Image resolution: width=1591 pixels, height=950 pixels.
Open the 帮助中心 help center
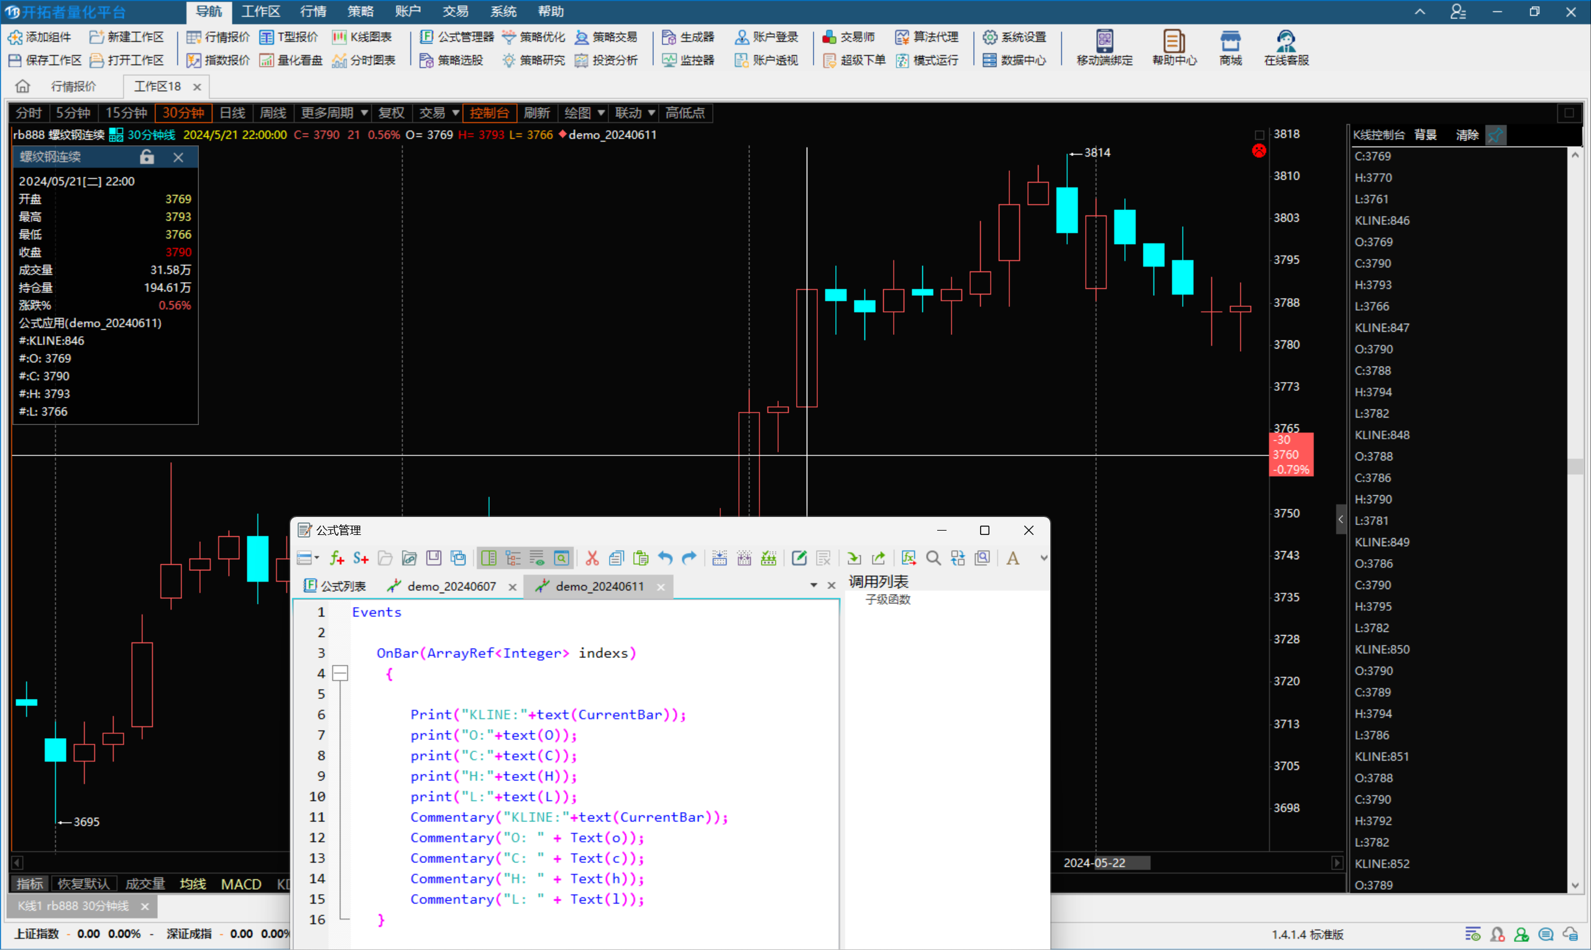[x=1174, y=48]
